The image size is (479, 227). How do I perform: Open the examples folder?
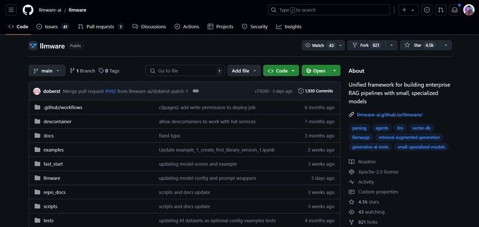(x=53, y=150)
